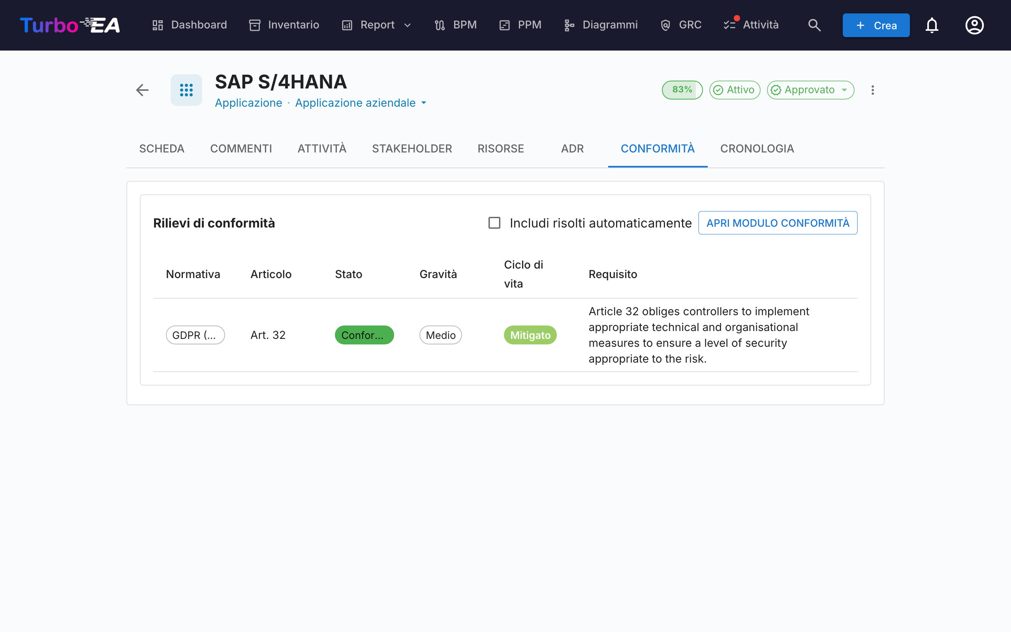
Task: Open the user account menu
Action: (974, 25)
